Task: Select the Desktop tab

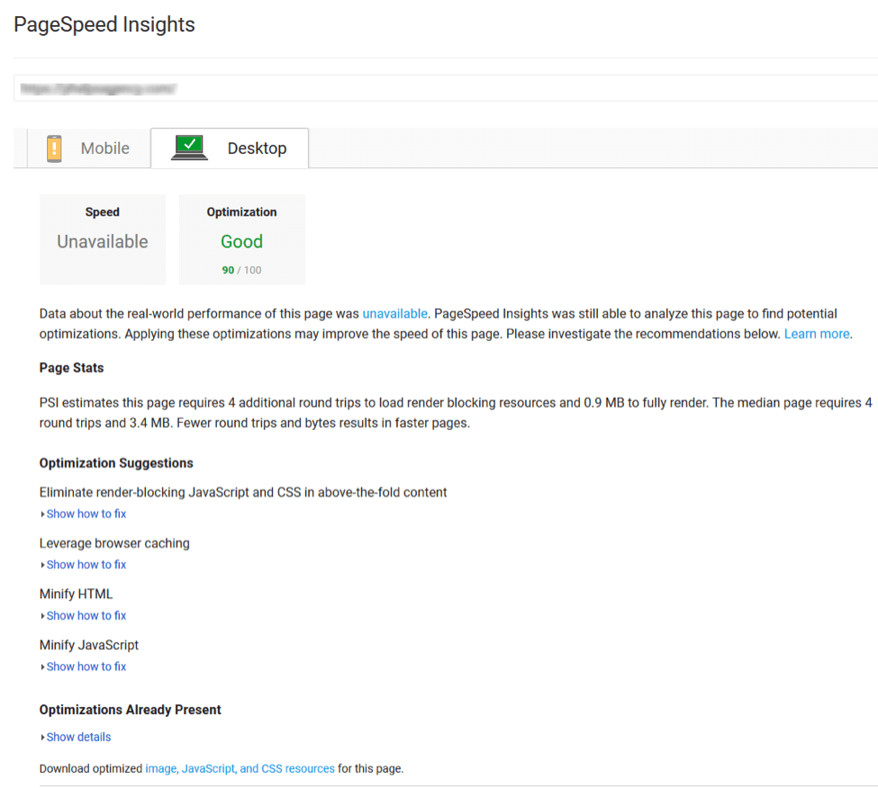Action: (230, 148)
